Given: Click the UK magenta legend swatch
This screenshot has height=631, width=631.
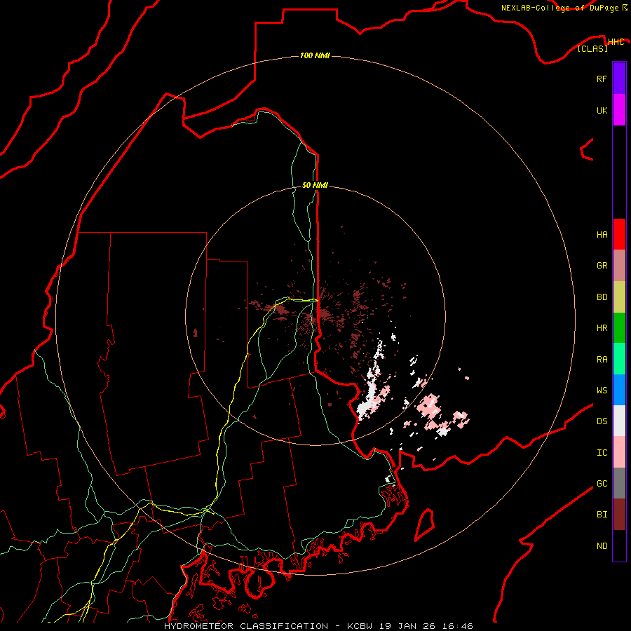Looking at the screenshot, I should pos(619,110).
